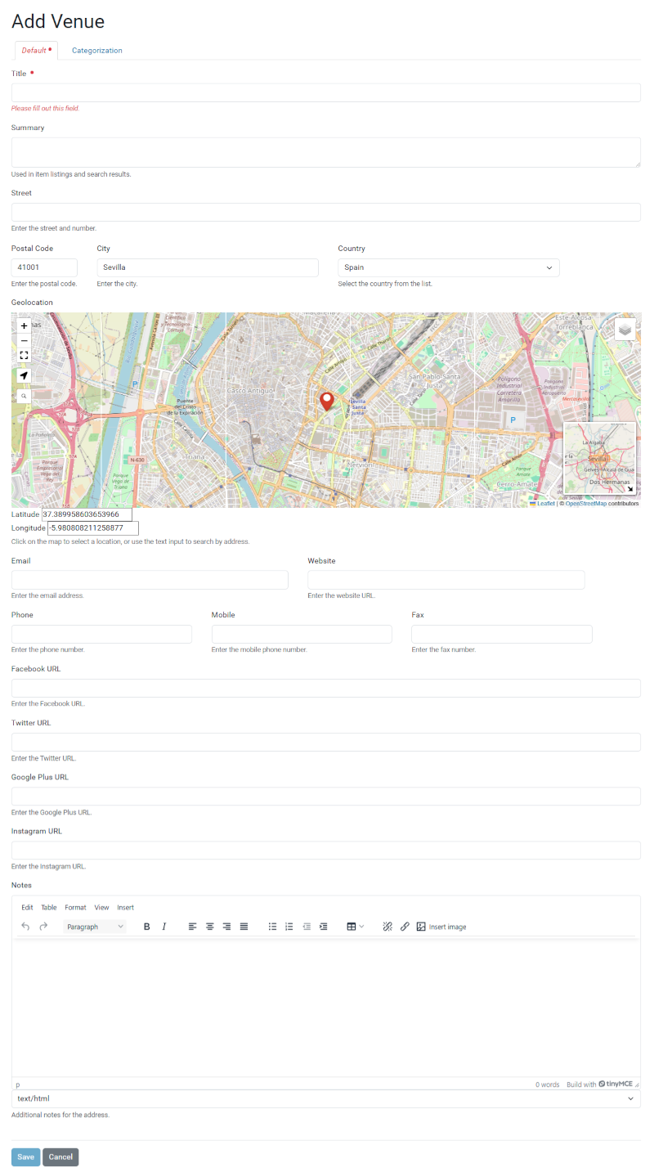
Task: Align text right in Notes
Action: 226,927
